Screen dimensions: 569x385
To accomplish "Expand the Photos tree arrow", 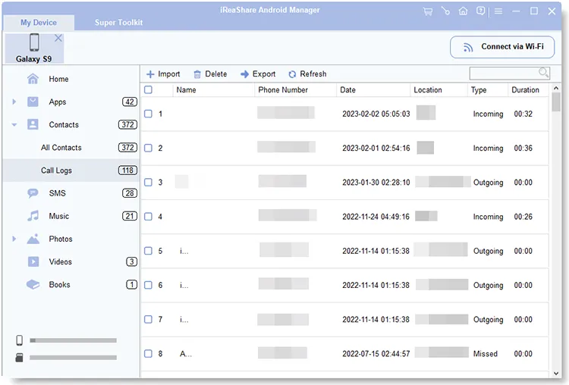I will pos(14,239).
